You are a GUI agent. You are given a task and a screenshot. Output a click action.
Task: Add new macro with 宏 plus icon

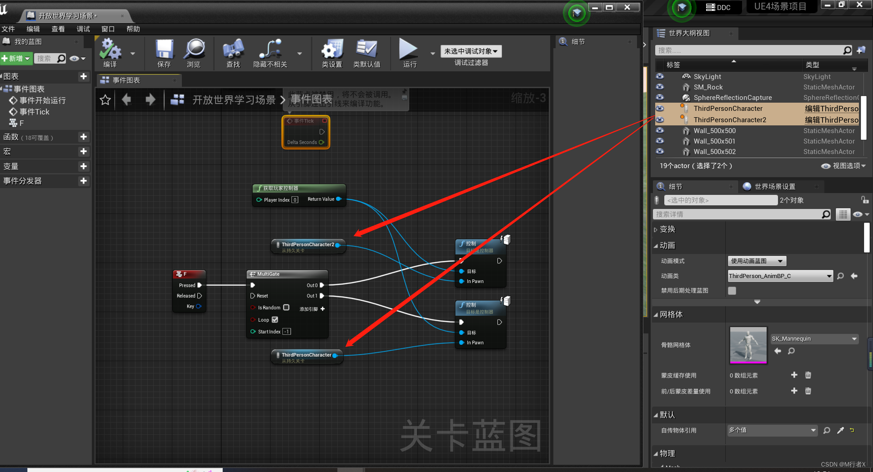pyautogui.click(x=84, y=151)
